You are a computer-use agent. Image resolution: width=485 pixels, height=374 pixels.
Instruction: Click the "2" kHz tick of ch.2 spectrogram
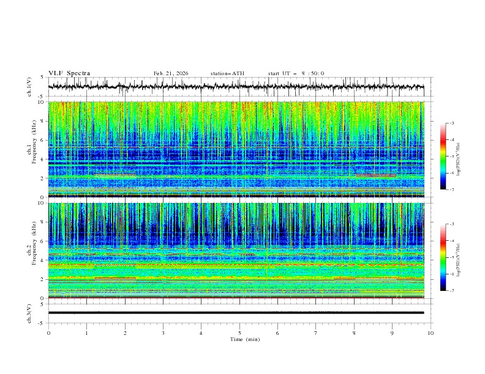click(x=43, y=279)
